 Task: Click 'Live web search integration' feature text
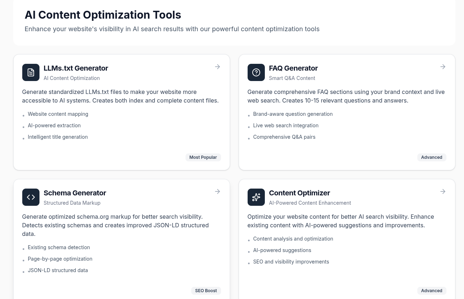pyautogui.click(x=286, y=125)
